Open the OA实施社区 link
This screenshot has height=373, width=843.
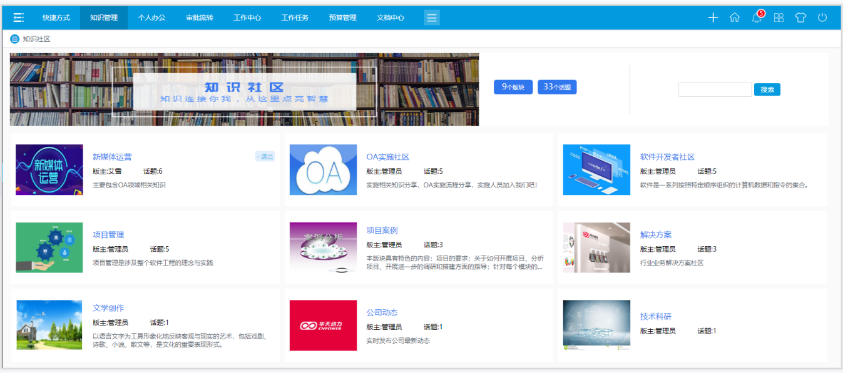point(387,157)
